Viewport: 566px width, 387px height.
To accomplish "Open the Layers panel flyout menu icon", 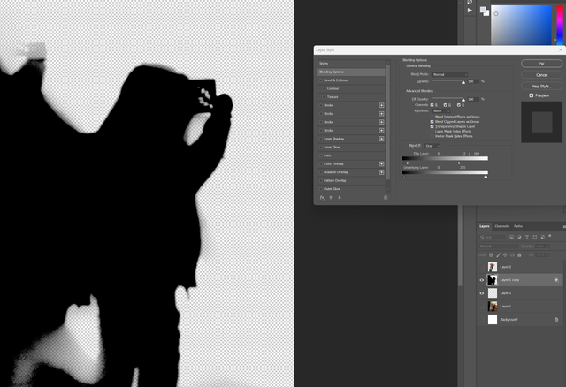I will [564, 226].
